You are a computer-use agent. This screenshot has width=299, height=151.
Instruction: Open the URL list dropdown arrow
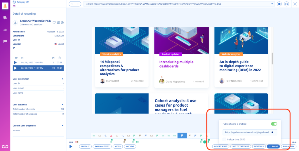click(272, 4)
